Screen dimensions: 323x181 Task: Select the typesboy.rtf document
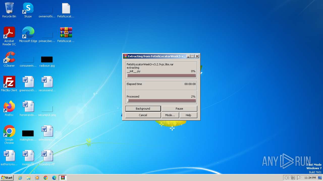(47, 158)
